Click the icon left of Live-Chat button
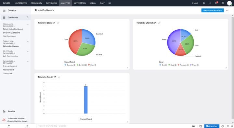This screenshot has height=128, width=234. pos(201,126)
